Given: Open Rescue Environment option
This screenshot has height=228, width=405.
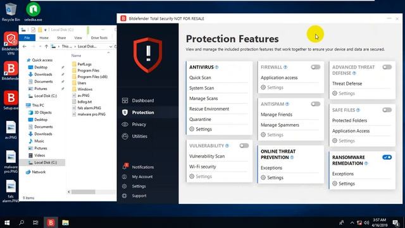Looking at the screenshot, I should pos(209,109).
